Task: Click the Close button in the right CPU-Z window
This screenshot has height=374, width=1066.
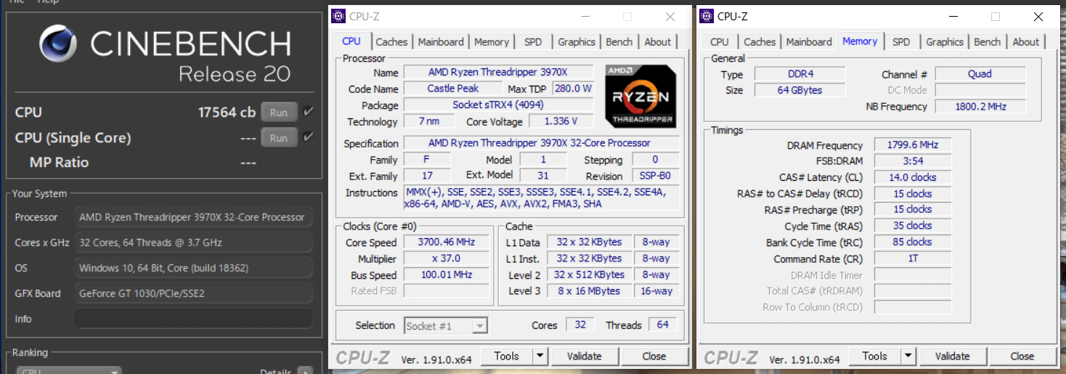Action: 1022,356
